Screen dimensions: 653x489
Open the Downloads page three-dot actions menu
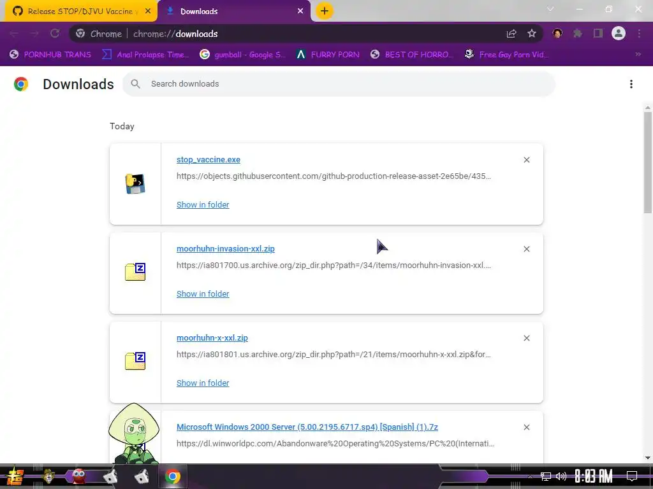(x=631, y=84)
